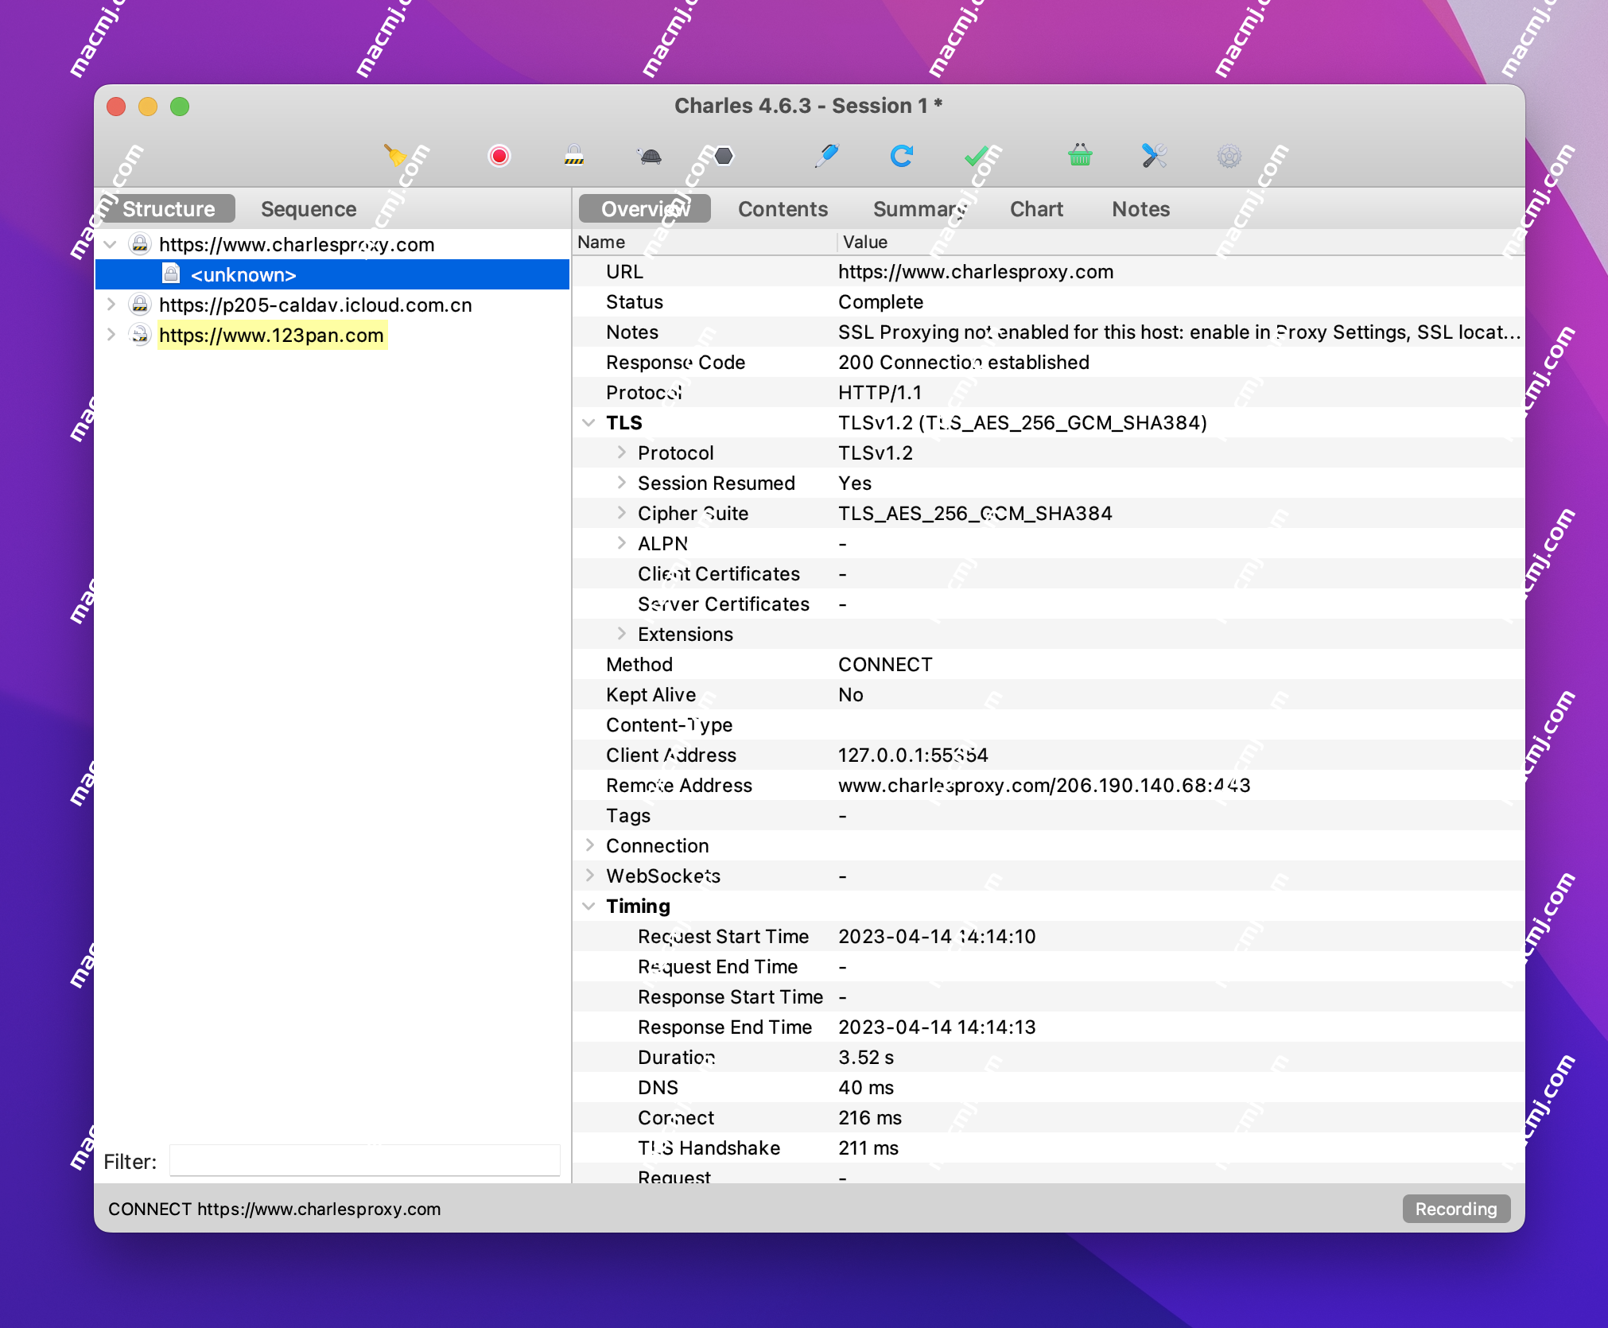Select the Structure view toggle
The width and height of the screenshot is (1608, 1328).
tap(169, 208)
